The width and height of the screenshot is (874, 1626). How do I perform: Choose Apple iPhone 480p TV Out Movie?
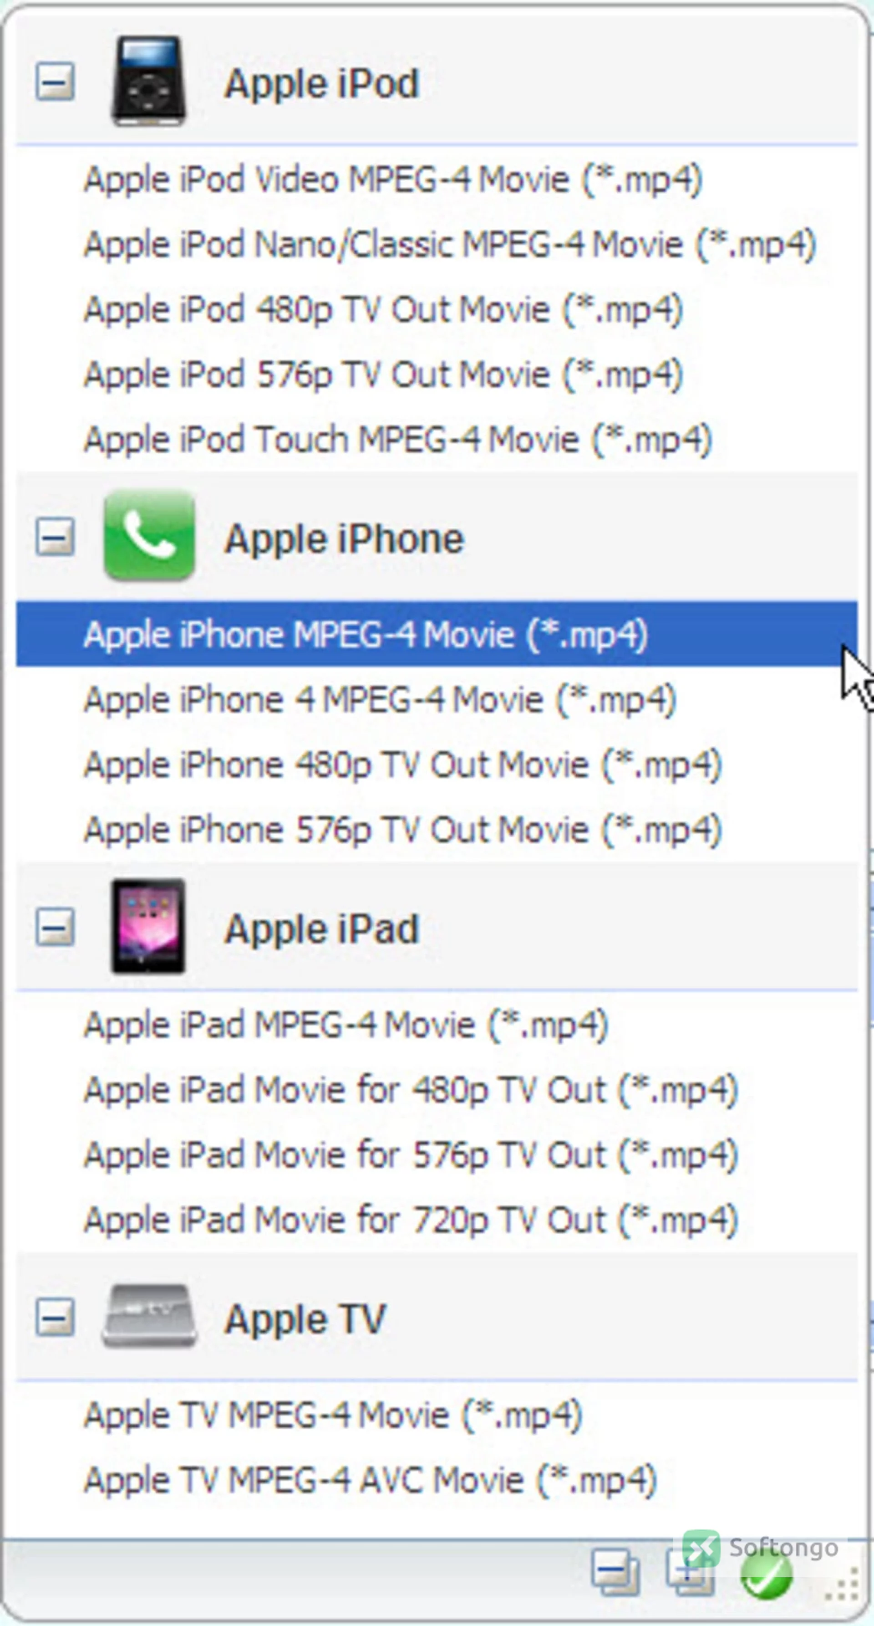click(x=437, y=764)
